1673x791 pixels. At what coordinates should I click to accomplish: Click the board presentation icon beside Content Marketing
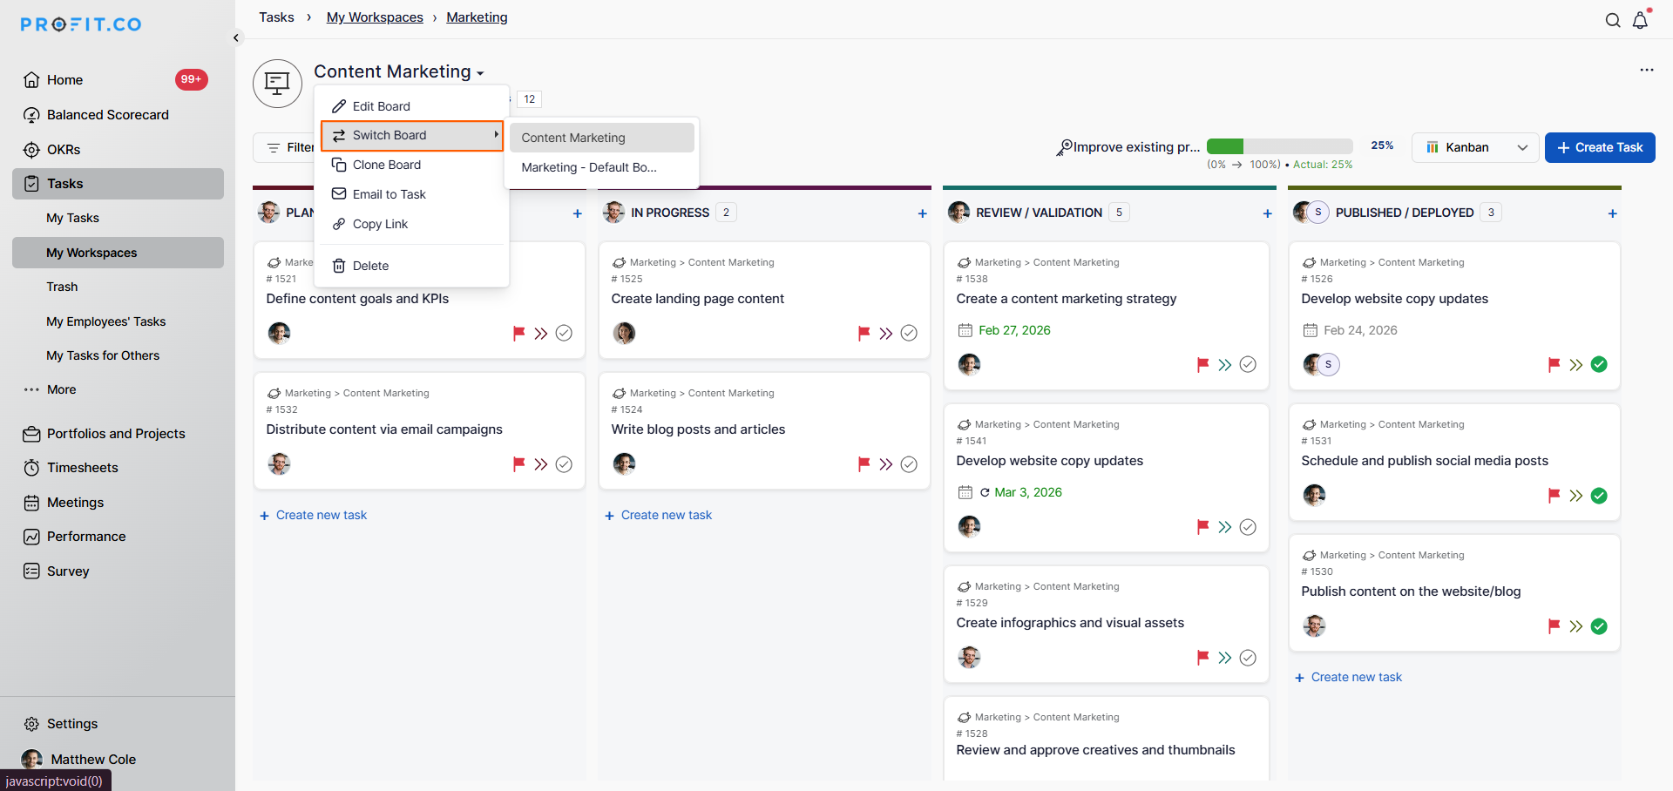[277, 84]
